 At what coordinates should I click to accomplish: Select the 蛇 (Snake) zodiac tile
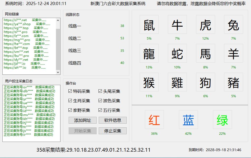pyautogui.click(x=177, y=53)
